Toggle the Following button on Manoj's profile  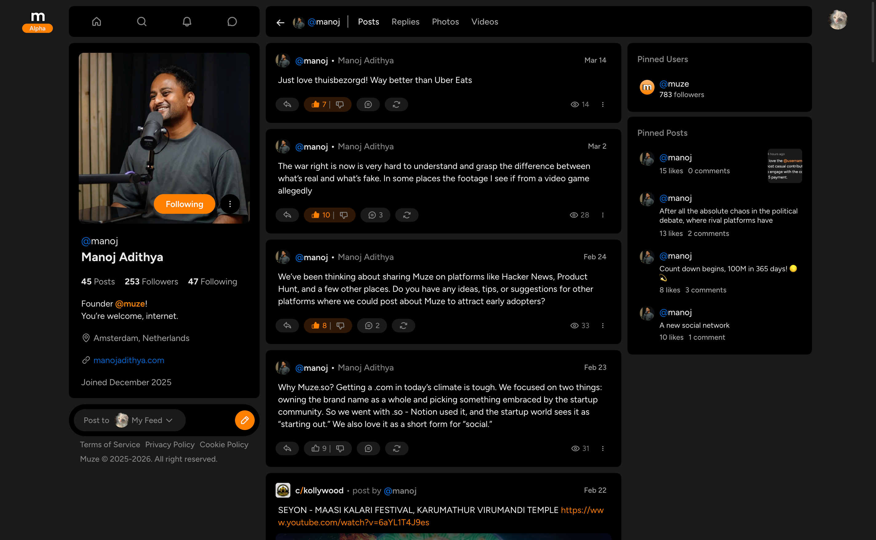tap(184, 204)
